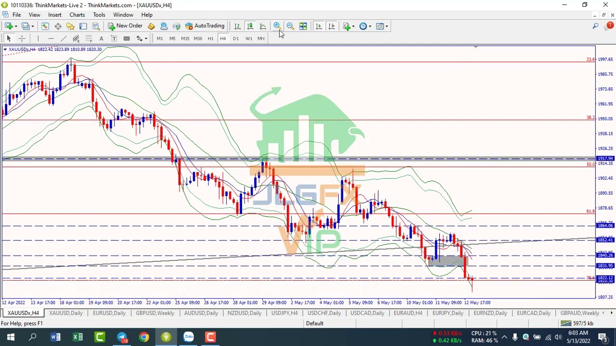Click the search magnifier icon
This screenshot has height=346, width=616.
[595, 26]
